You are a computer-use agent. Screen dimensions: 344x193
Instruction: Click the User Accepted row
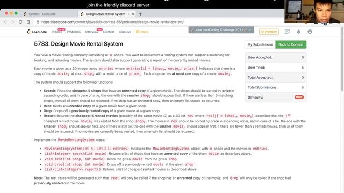coord(276,57)
